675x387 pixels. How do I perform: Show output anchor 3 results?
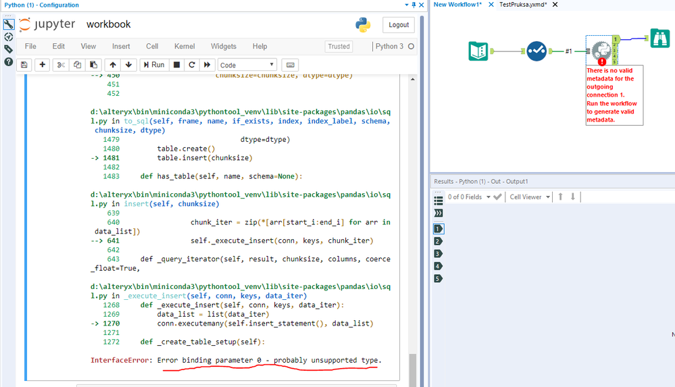[438, 253]
